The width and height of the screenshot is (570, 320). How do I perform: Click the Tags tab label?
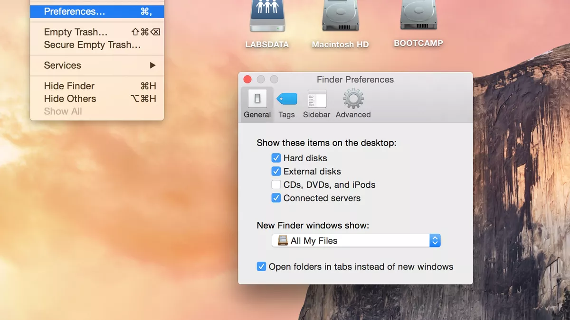pyautogui.click(x=286, y=115)
